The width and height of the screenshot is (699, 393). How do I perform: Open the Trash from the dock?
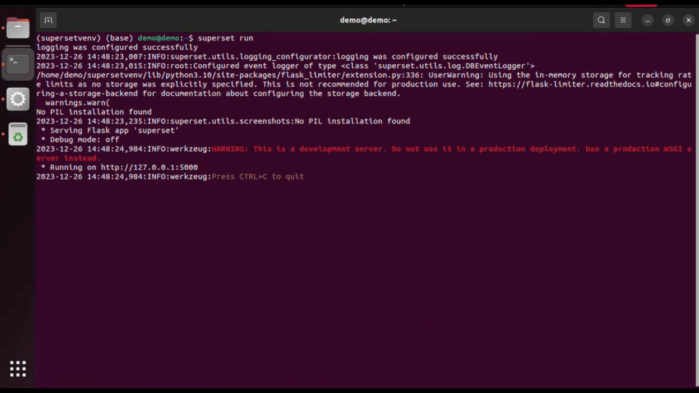pyautogui.click(x=18, y=134)
